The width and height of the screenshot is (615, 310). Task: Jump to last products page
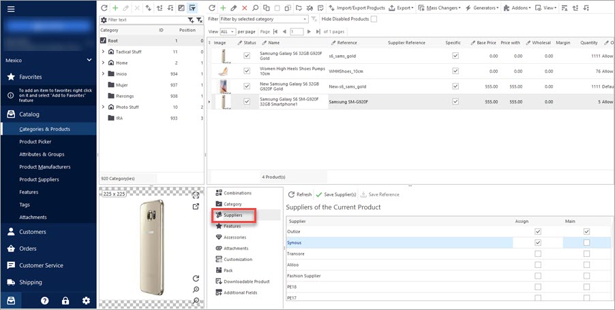pos(318,32)
